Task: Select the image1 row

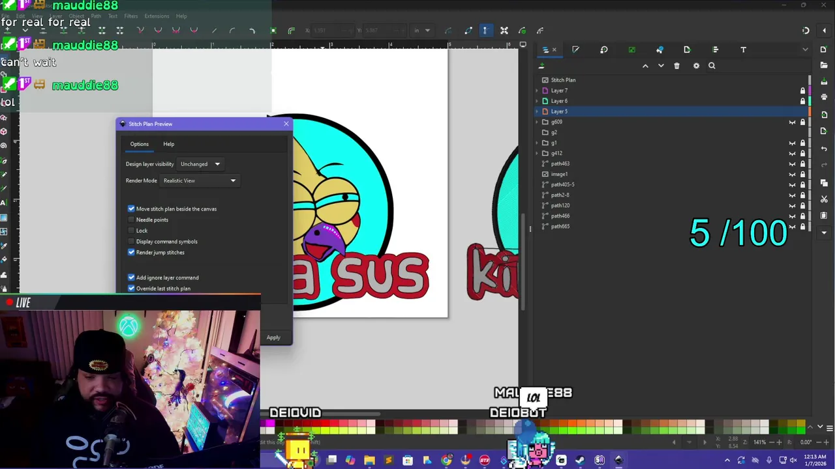Action: (671, 174)
